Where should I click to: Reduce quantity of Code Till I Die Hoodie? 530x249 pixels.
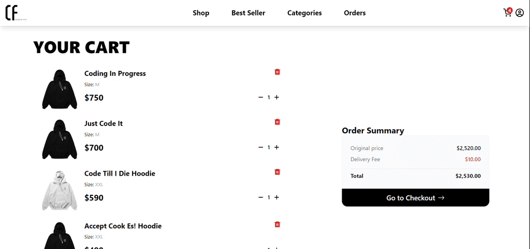tap(261, 197)
